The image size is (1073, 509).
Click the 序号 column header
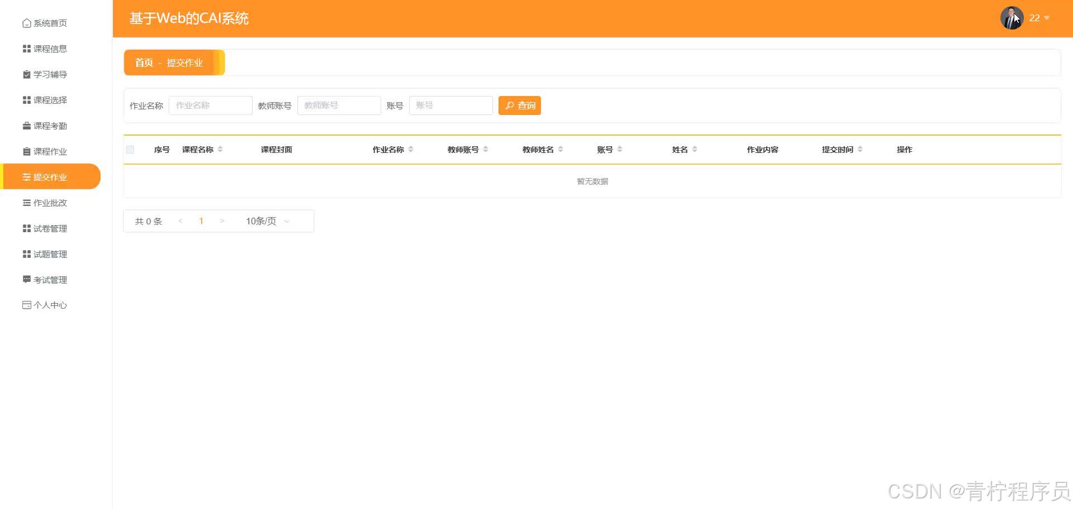162,150
